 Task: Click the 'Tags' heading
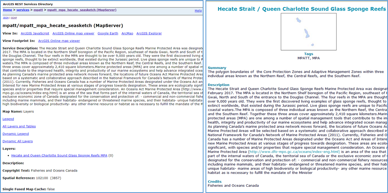[x=309, y=54]
